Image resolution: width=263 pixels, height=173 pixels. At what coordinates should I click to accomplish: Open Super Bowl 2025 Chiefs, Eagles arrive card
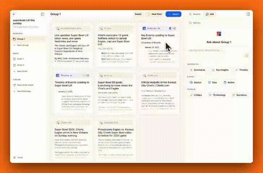point(72,140)
